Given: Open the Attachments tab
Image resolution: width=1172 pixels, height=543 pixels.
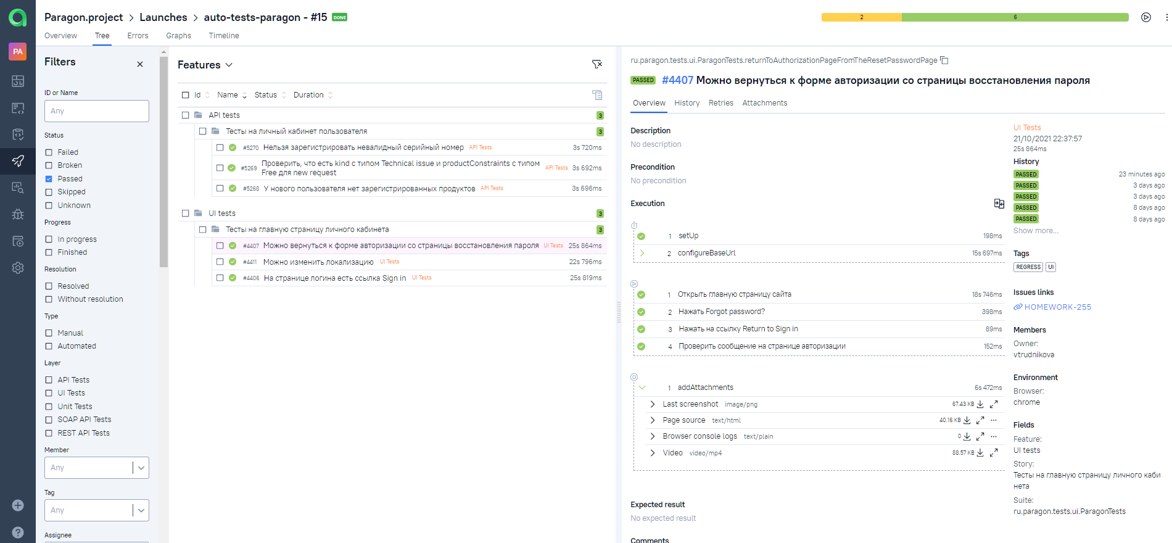Looking at the screenshot, I should 764,103.
